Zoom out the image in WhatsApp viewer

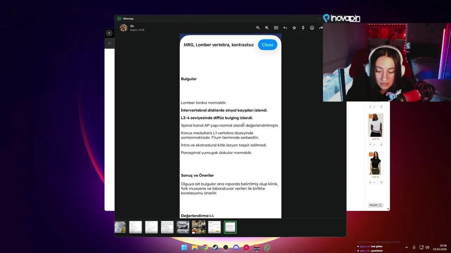(x=258, y=28)
